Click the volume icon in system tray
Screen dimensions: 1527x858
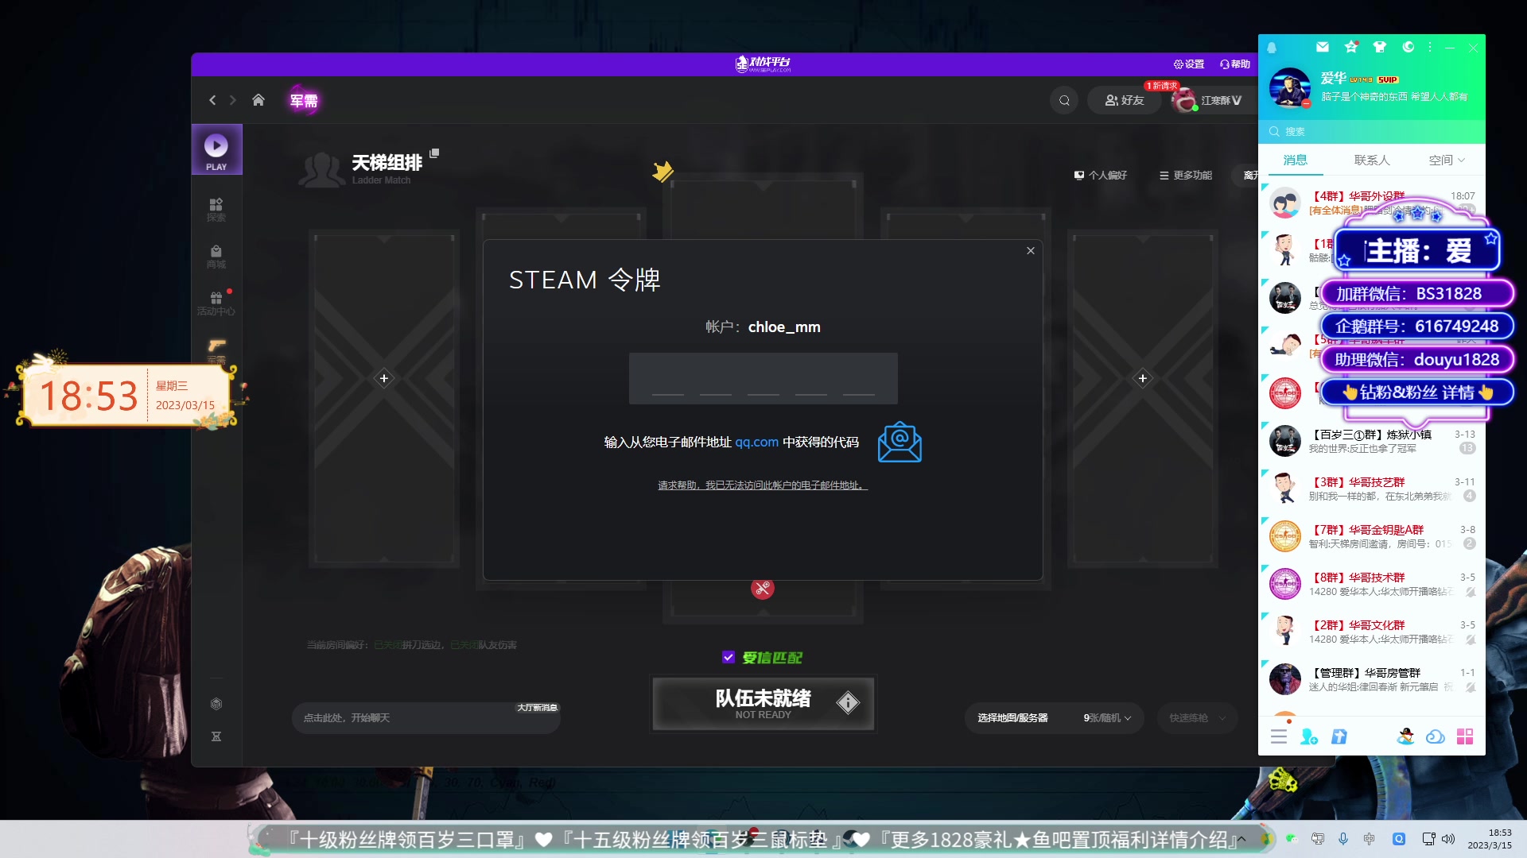(1448, 839)
